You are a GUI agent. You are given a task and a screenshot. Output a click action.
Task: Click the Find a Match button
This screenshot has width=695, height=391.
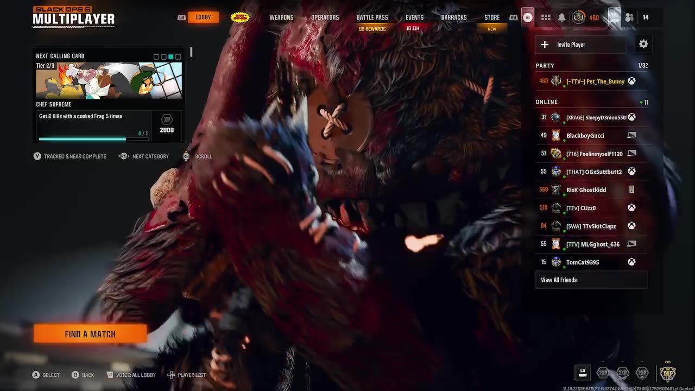point(90,334)
